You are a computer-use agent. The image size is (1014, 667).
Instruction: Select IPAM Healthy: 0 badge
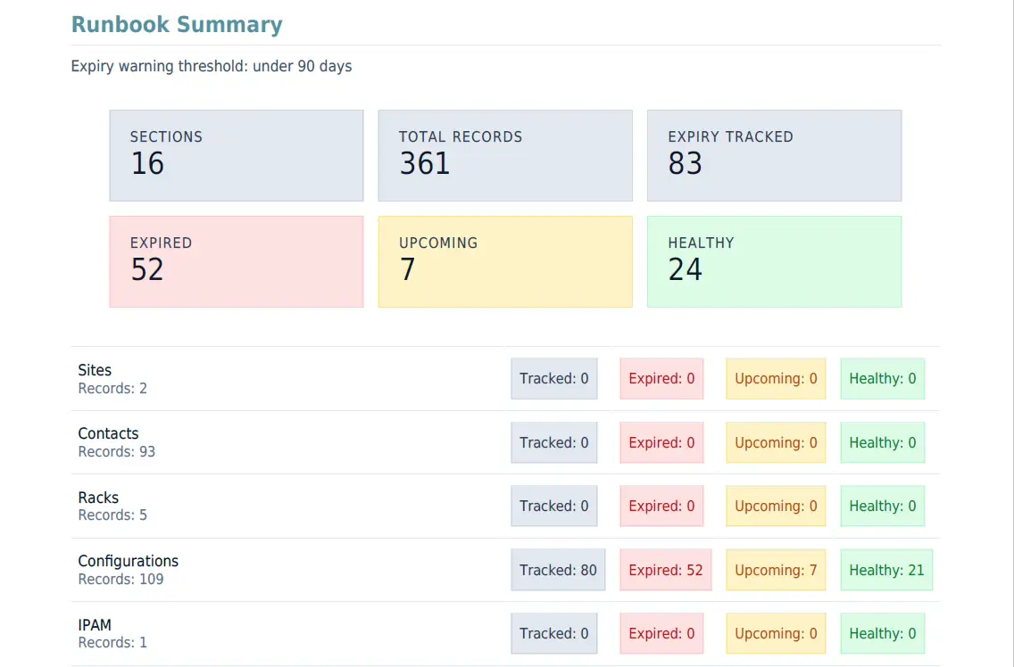pyautogui.click(x=882, y=633)
